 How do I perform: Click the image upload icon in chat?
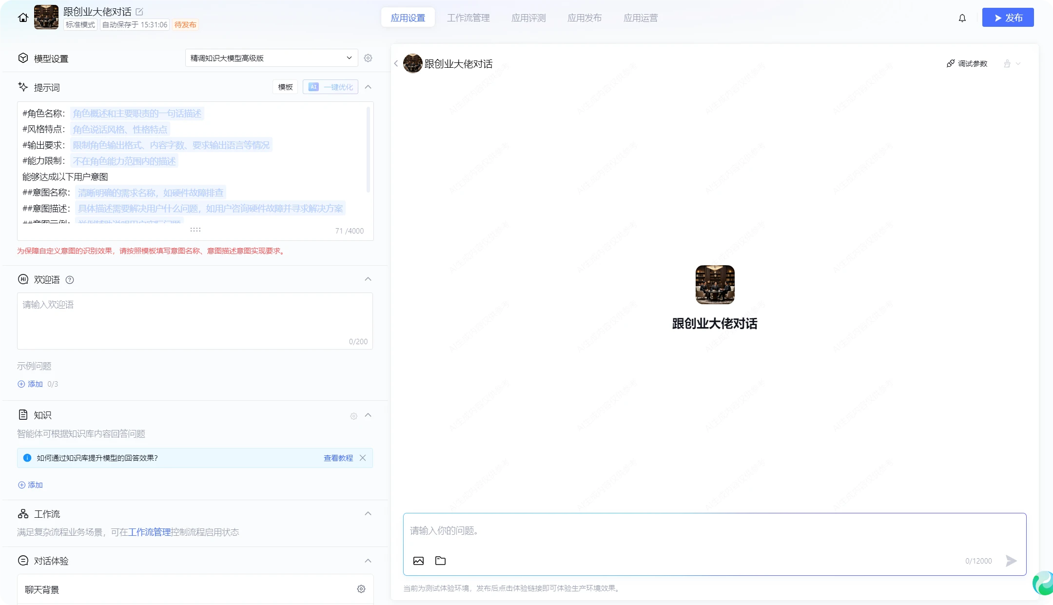point(418,561)
